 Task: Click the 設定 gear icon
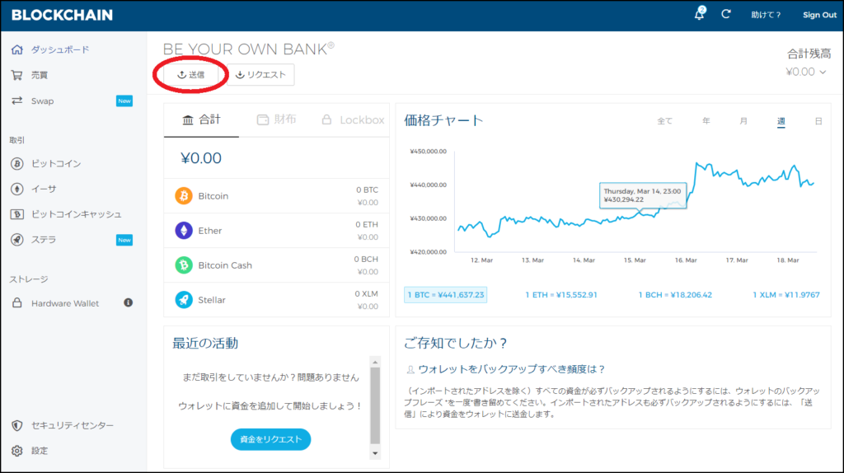coord(17,451)
